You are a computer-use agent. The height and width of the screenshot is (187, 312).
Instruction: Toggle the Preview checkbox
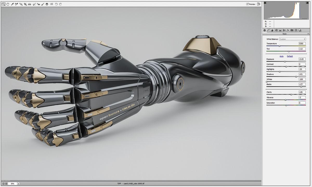click(248, 4)
